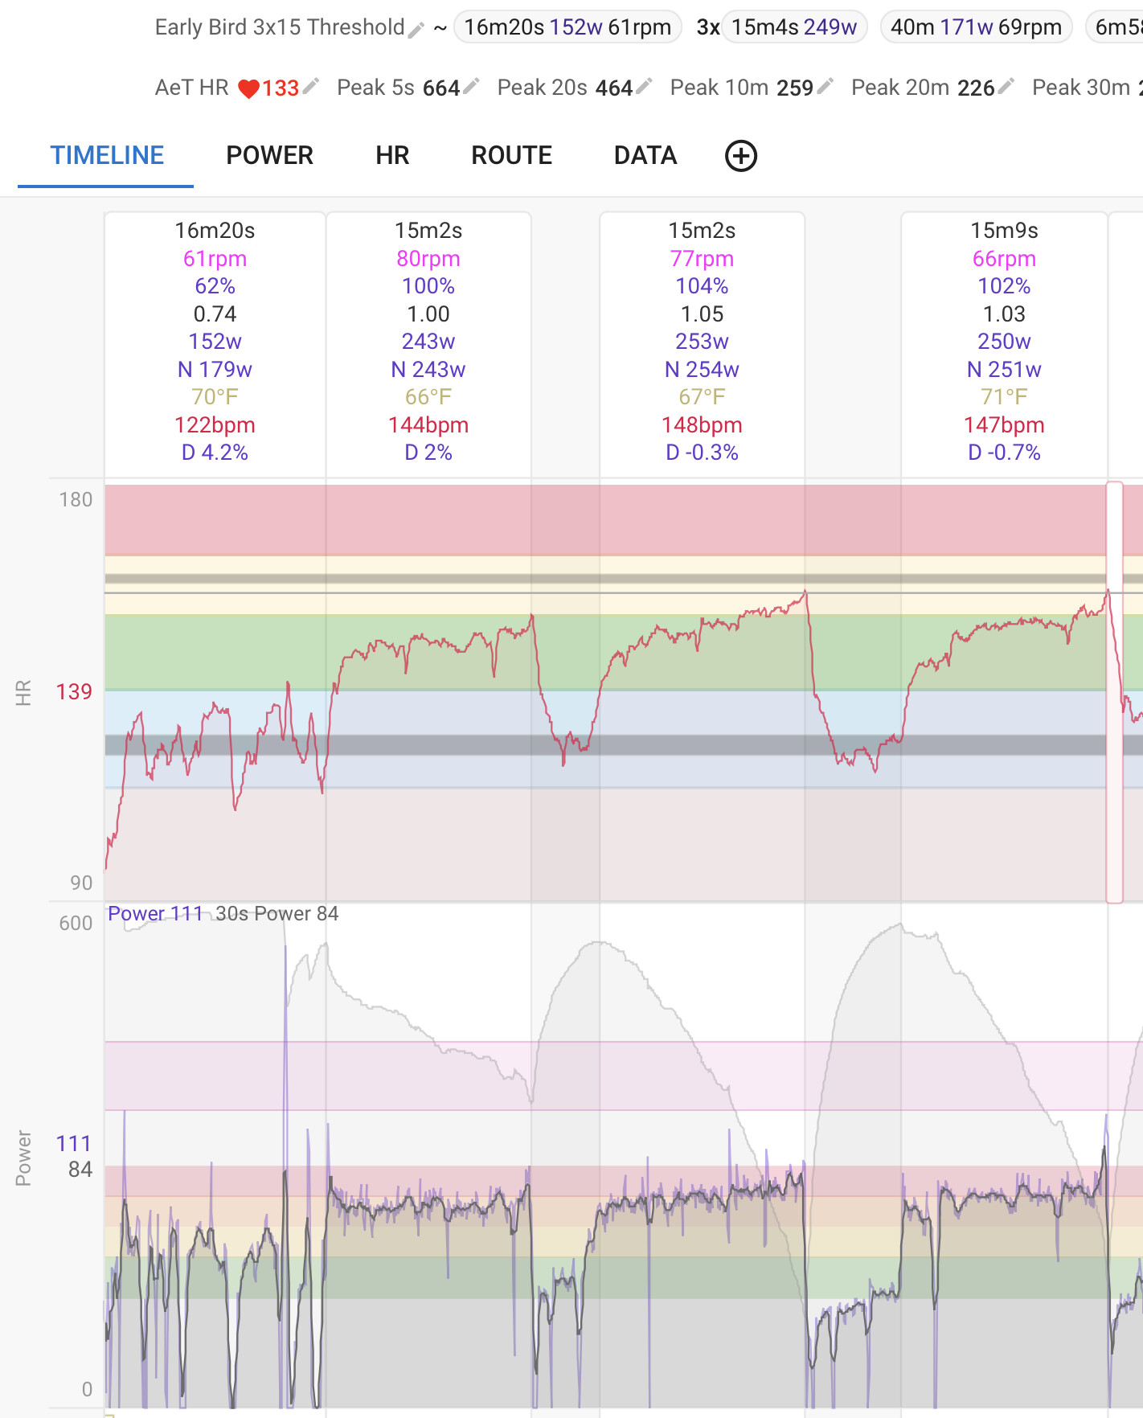This screenshot has height=1418, width=1143.
Task: Edit Peak 20m 226 with pencil icon
Action: 1006,86
